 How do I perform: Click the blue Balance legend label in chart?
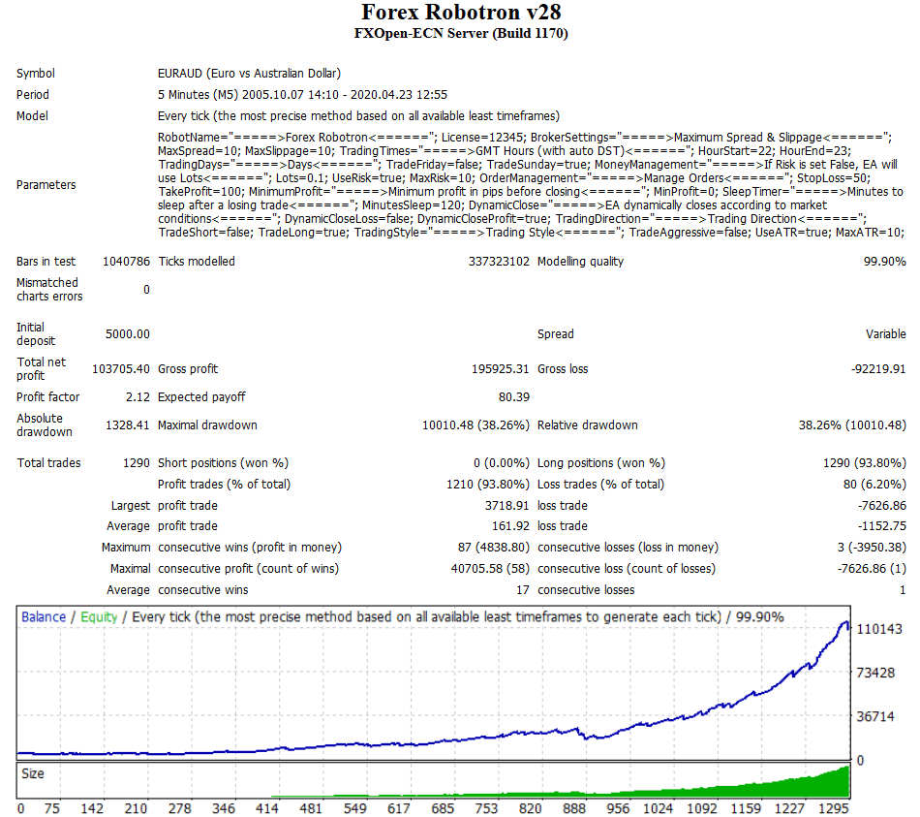click(x=44, y=617)
